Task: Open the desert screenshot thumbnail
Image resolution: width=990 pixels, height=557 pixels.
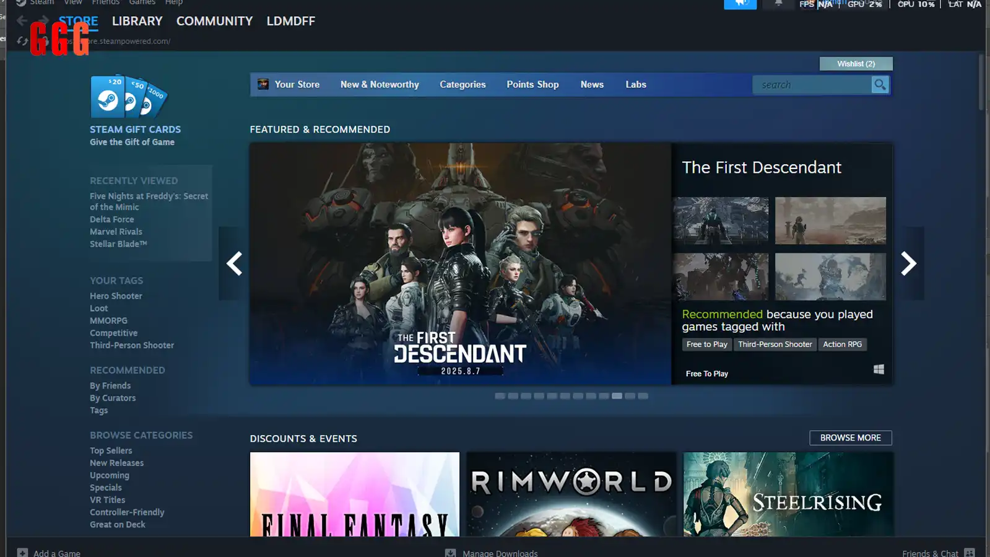Action: click(830, 221)
